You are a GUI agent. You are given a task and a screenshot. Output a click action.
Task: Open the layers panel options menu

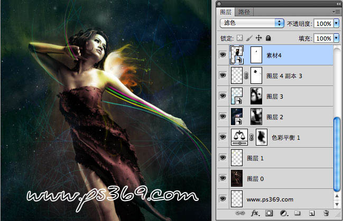(x=336, y=11)
